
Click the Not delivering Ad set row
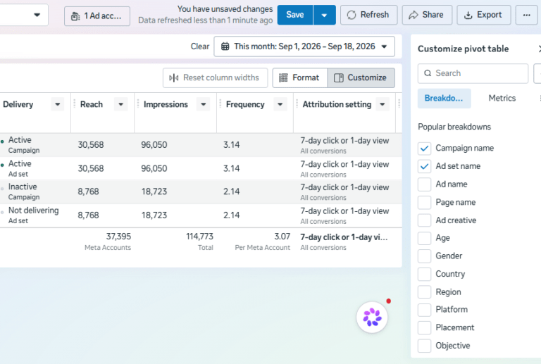click(201, 215)
